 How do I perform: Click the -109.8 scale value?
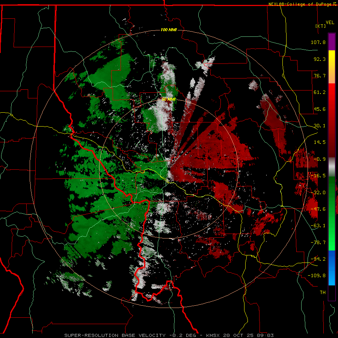tap(317, 276)
